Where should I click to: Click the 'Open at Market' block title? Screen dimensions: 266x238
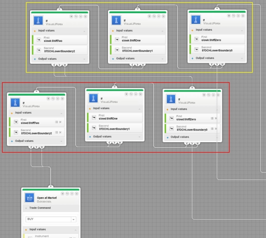(x=47, y=198)
